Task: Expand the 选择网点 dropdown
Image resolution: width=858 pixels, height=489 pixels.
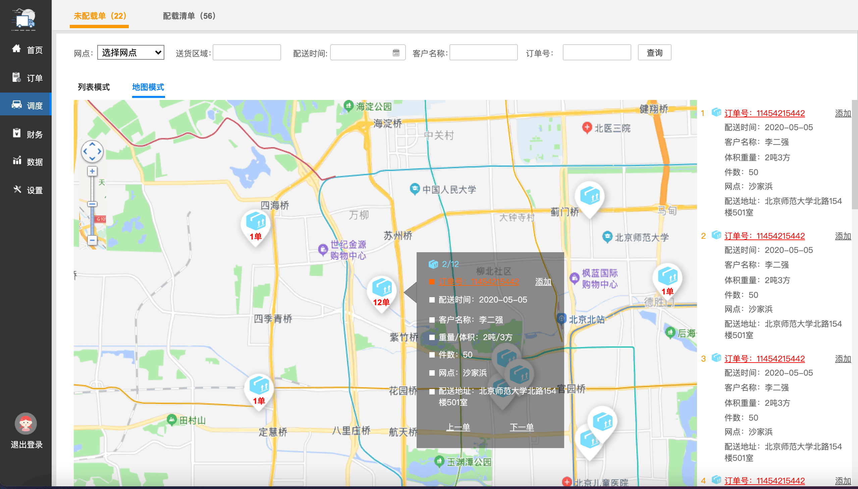Action: coord(130,53)
